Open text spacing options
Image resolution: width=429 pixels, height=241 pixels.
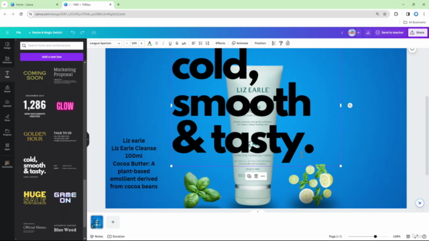coord(207,43)
